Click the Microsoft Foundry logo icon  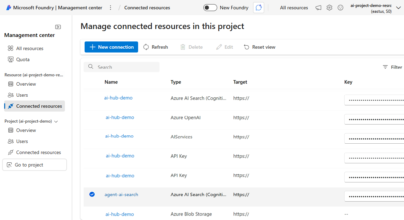9,8
